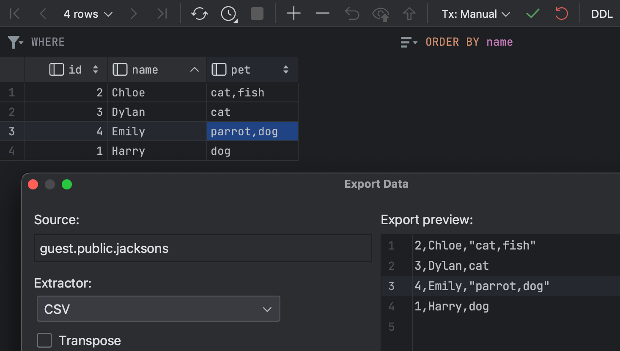This screenshot has height=351, width=620.
Task: Delete selected row using the minus icon
Action: 322,14
